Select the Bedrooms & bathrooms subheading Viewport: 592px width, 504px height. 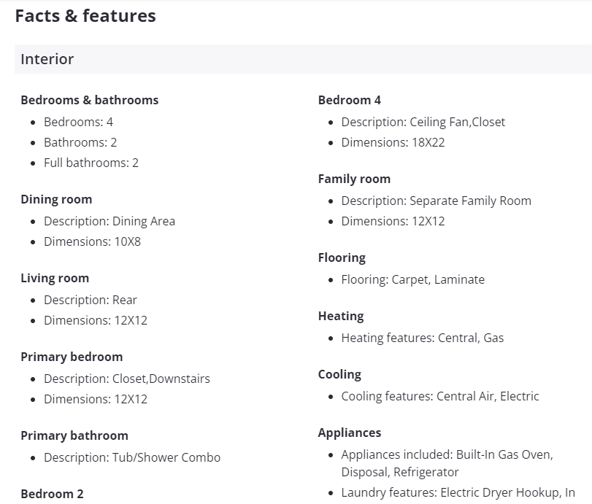89,100
